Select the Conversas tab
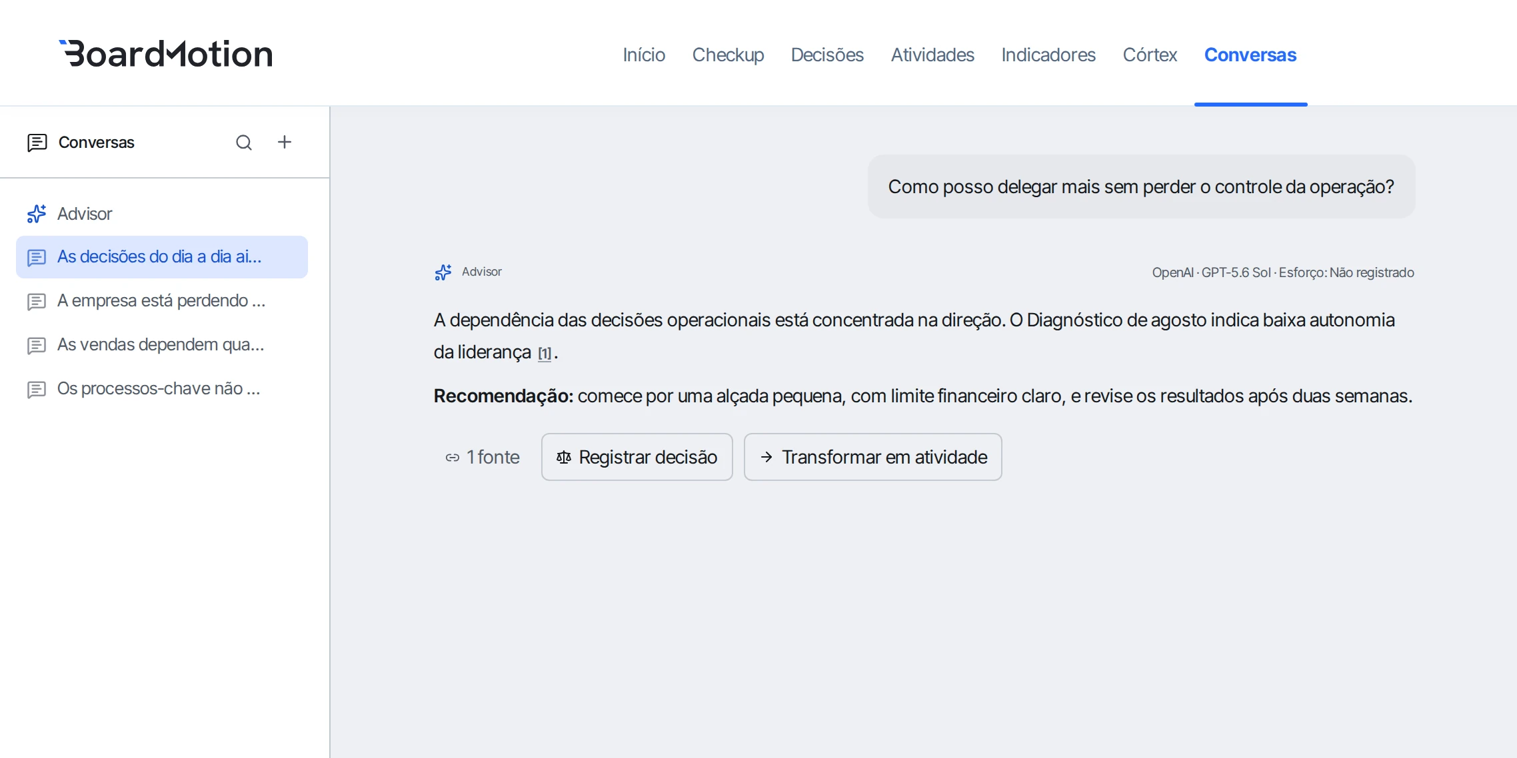1517x758 pixels. [1250, 55]
